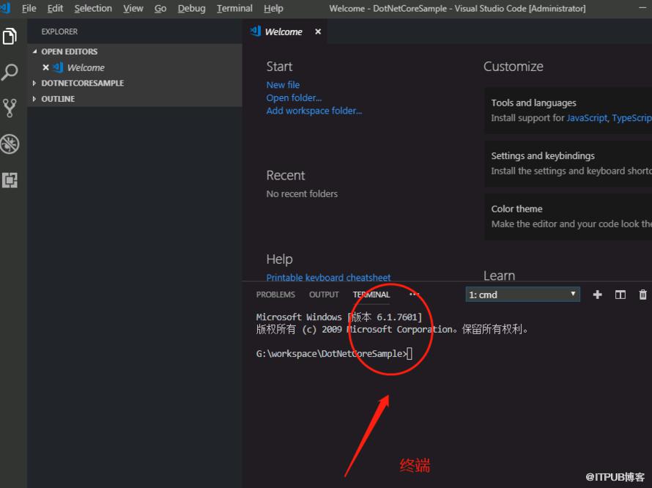The width and height of the screenshot is (652, 488).
Task: Click the Visual Studio Code title bar logo
Action: point(5,8)
